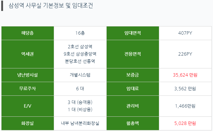Select the red 5,028 만원 monthly total

click(185, 123)
